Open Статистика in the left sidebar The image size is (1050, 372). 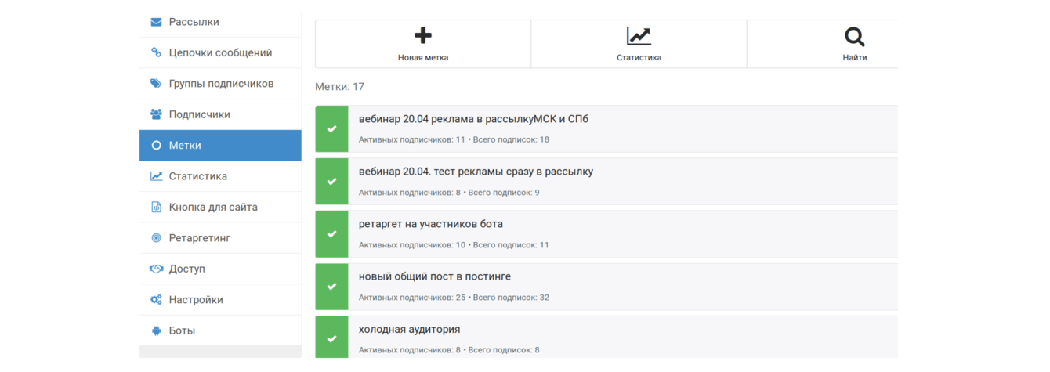197,176
